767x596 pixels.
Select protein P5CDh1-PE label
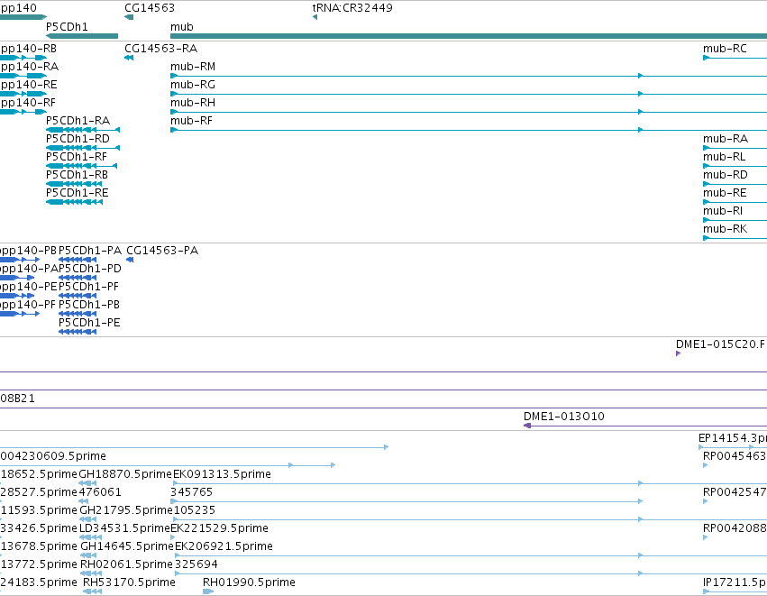click(89, 323)
